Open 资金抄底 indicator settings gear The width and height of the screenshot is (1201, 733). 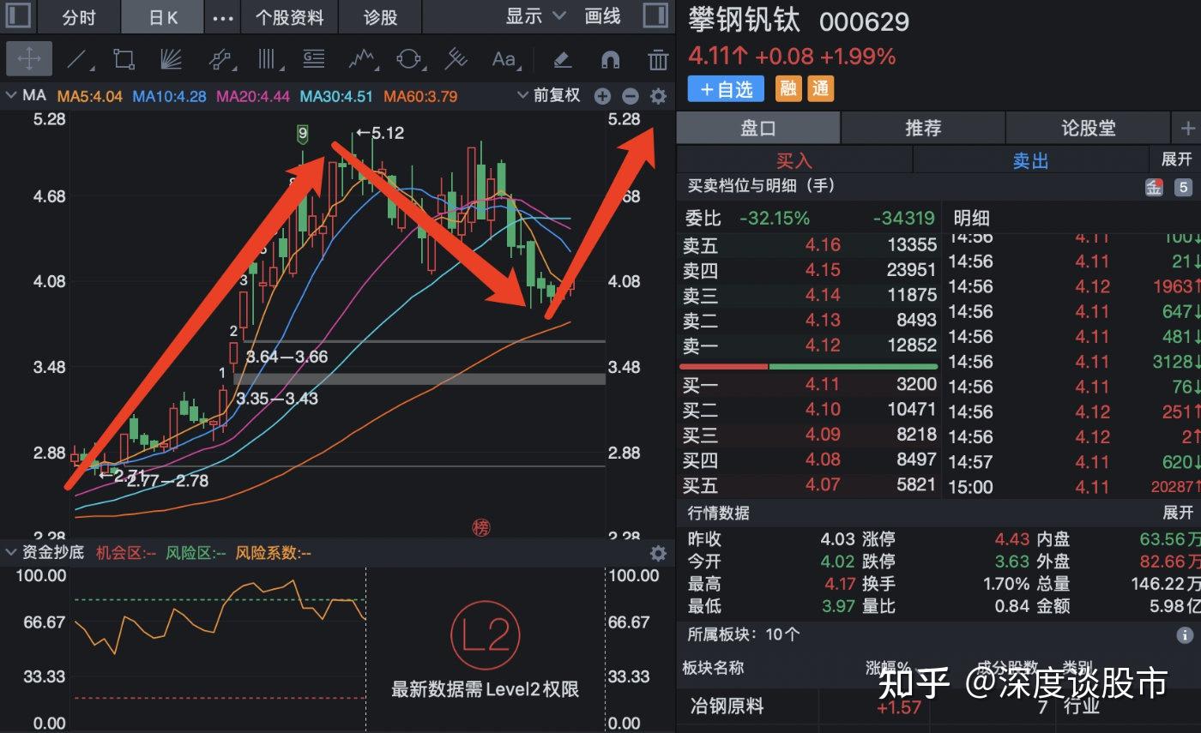tap(658, 553)
